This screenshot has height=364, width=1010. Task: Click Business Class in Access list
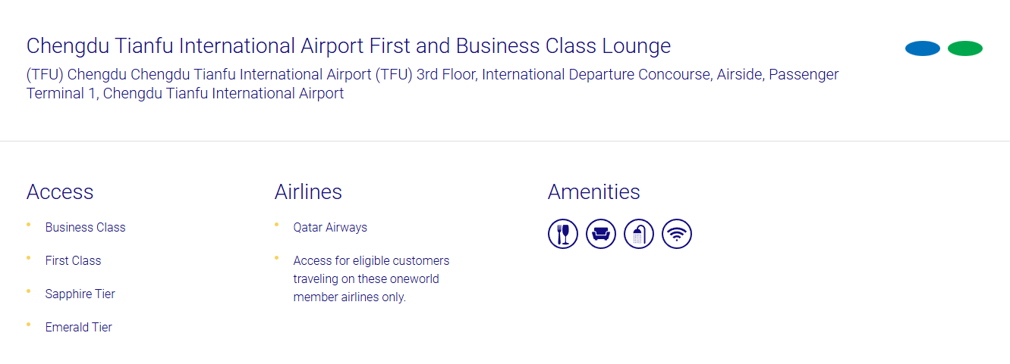point(85,227)
